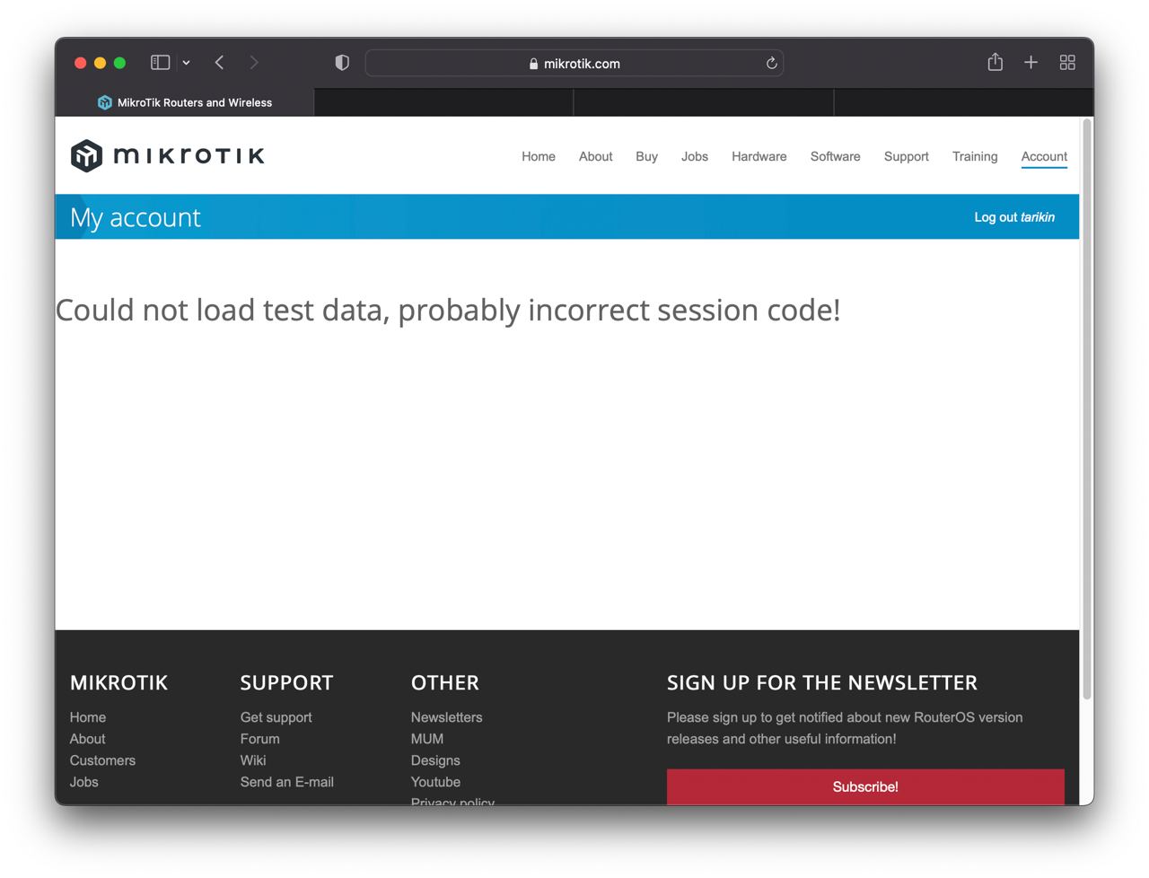1149x878 pixels.
Task: Open the Share menu icon
Action: 995,62
